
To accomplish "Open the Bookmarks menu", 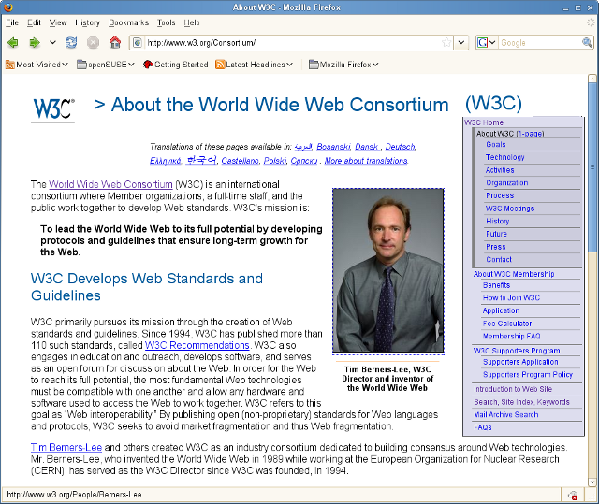I will pyautogui.click(x=128, y=22).
